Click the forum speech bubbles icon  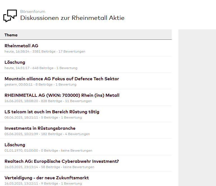(x=10, y=16)
